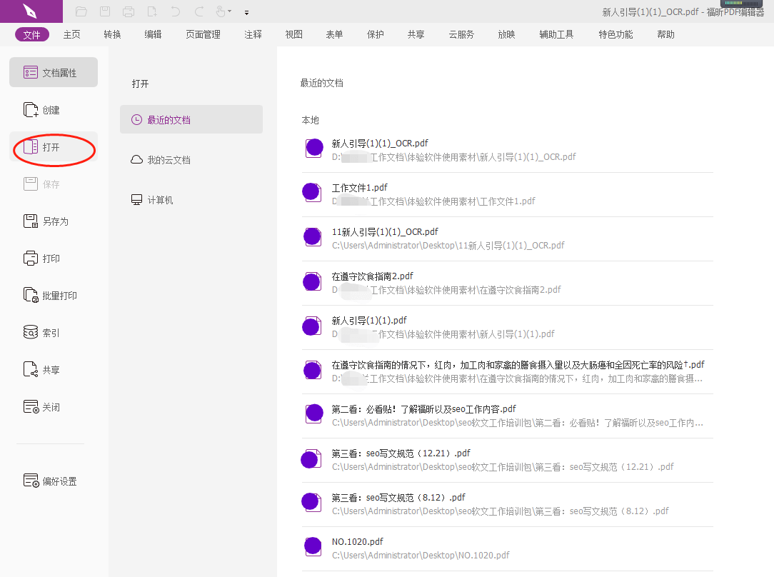This screenshot has width=774, height=577.
Task: Open Document Properties (文档属性) in sidebar
Action: (54, 73)
